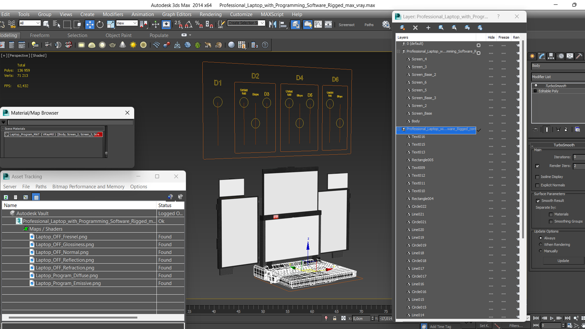Toggle the Percent Snap icon
This screenshot has height=329, width=585.
pos(199,24)
